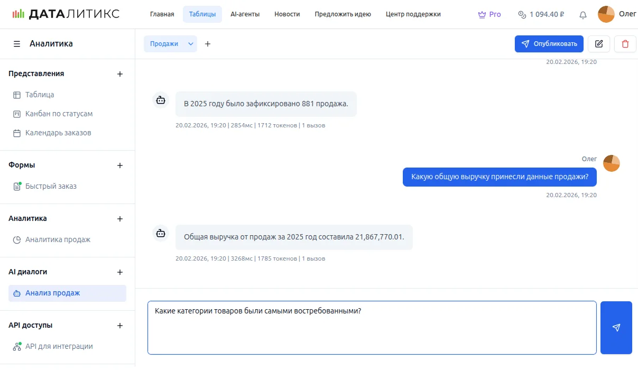This screenshot has width=638, height=370.
Task: Add a new table tab with plus
Action: click(208, 44)
